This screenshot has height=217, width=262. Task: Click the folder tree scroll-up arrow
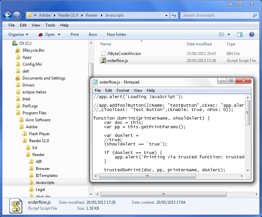coord(91,43)
